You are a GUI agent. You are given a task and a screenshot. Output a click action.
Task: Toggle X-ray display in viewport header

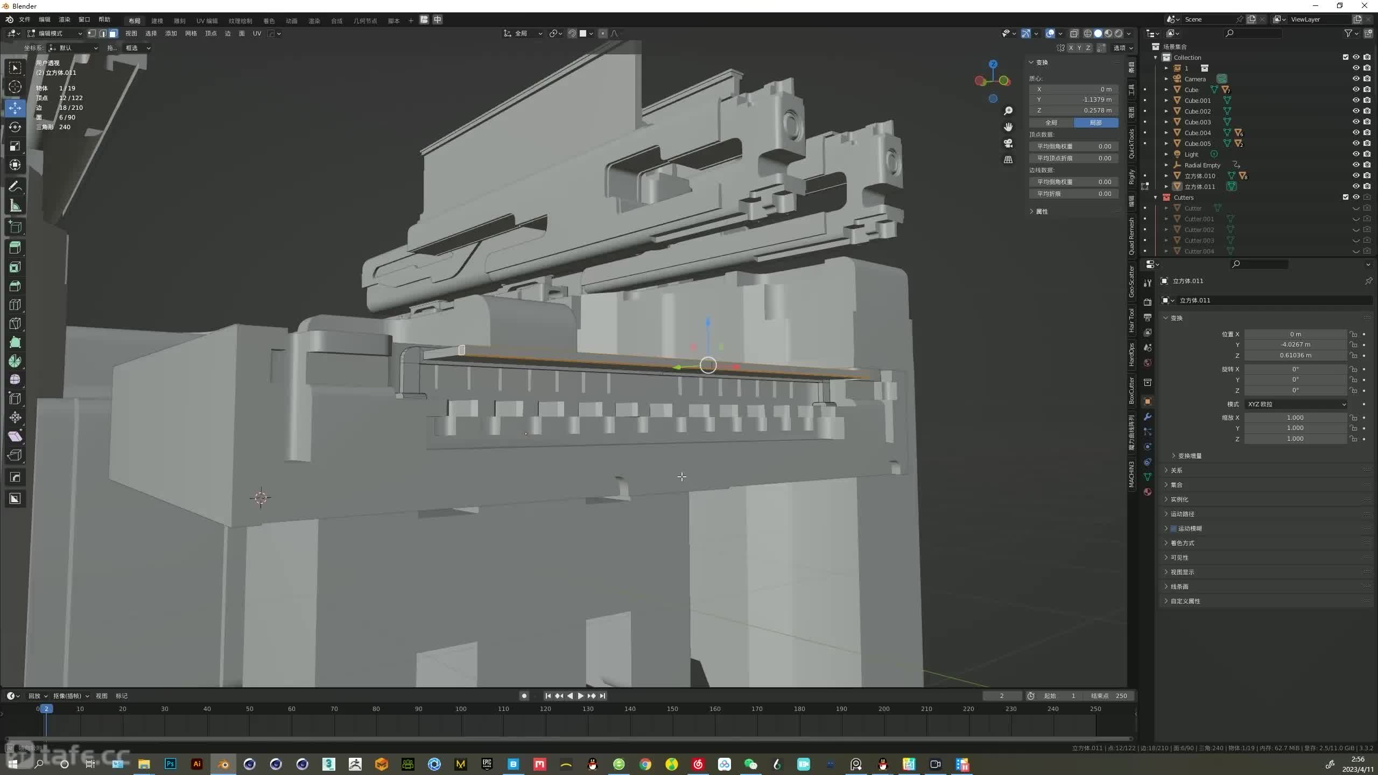pyautogui.click(x=1074, y=33)
